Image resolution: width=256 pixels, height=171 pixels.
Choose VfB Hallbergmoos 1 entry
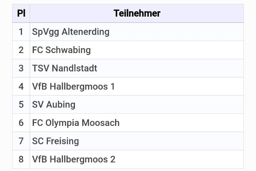pyautogui.click(x=74, y=87)
